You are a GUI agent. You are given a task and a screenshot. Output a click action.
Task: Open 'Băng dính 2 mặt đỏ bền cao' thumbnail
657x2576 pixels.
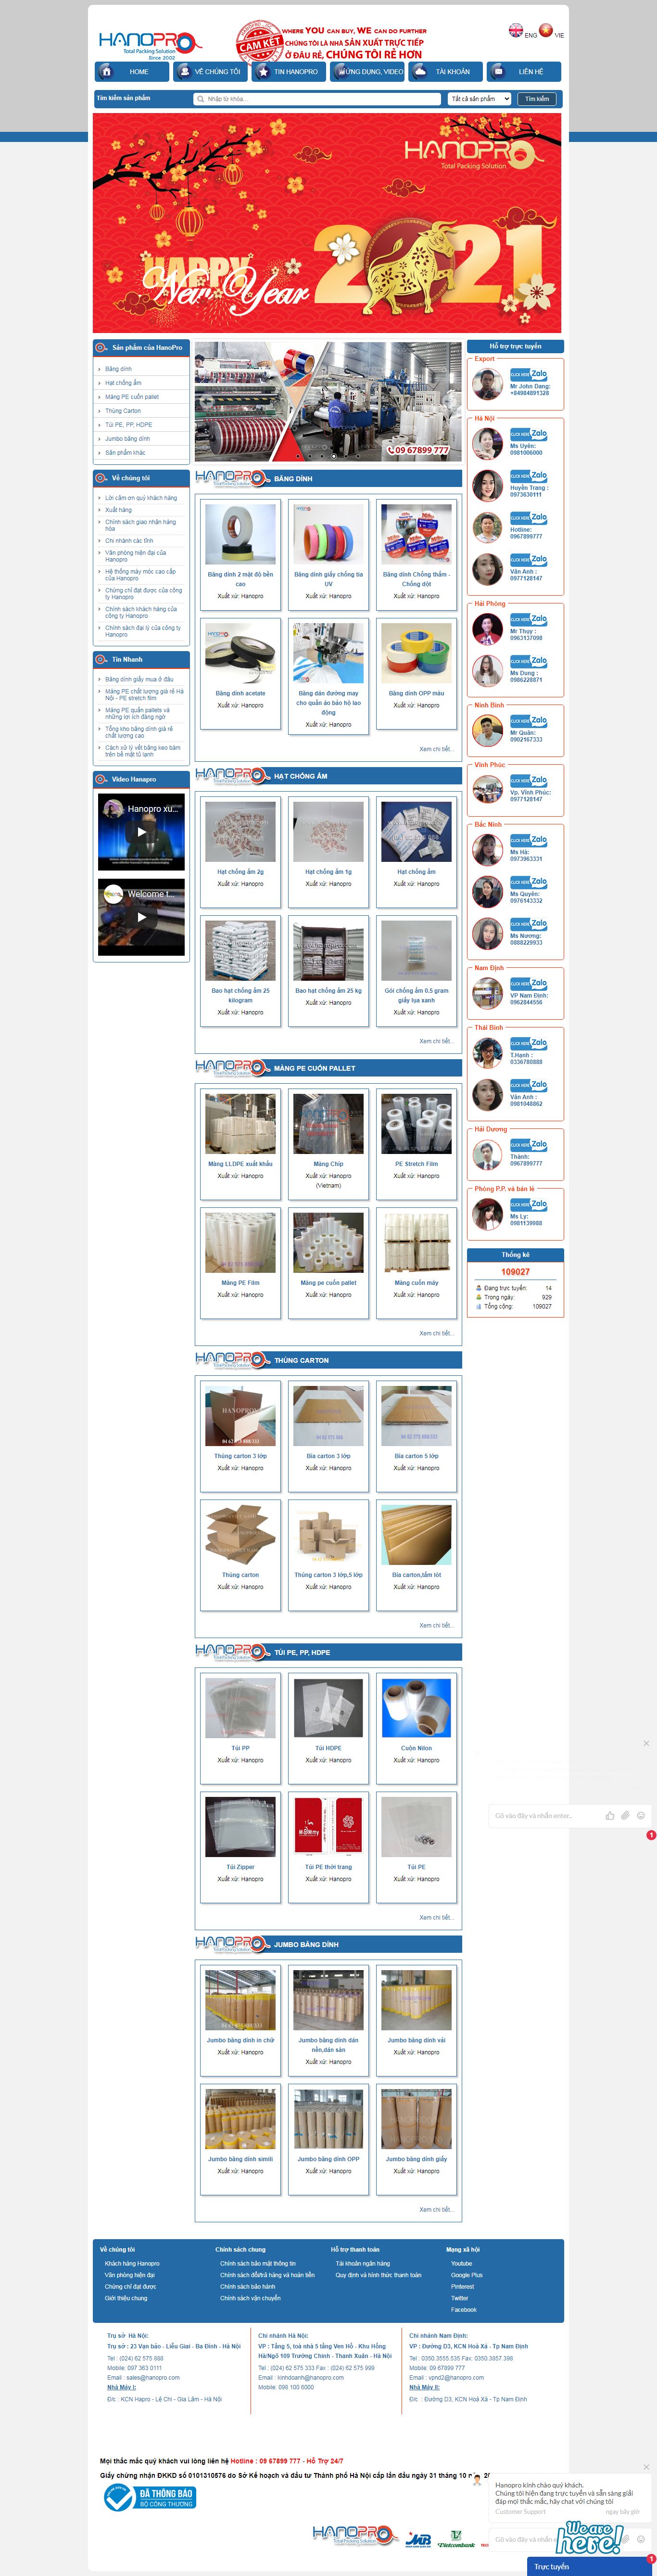coord(240,534)
